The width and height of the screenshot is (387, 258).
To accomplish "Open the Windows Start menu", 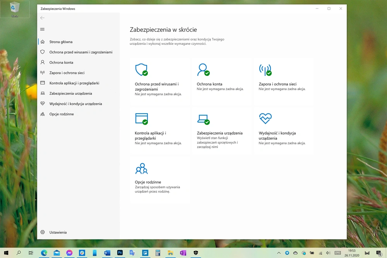I will pos(6,253).
